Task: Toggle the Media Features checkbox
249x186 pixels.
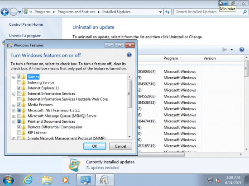Action: 19,105
